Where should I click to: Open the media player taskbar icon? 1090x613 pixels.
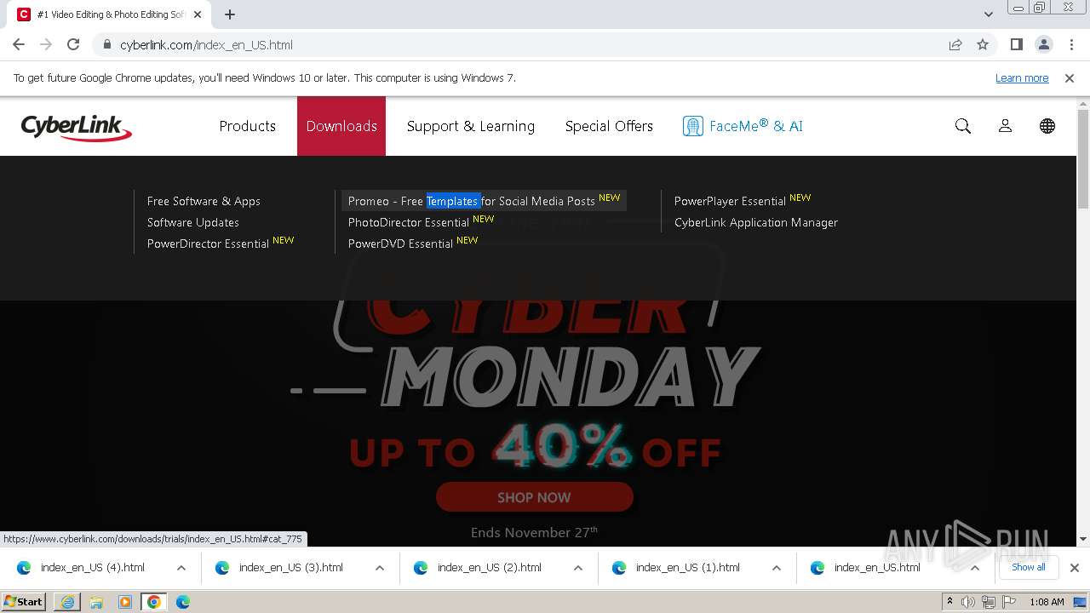(x=125, y=602)
